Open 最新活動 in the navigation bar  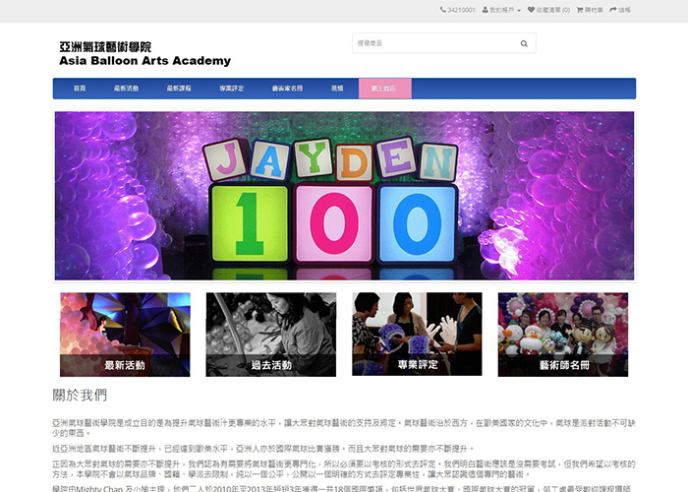126,89
